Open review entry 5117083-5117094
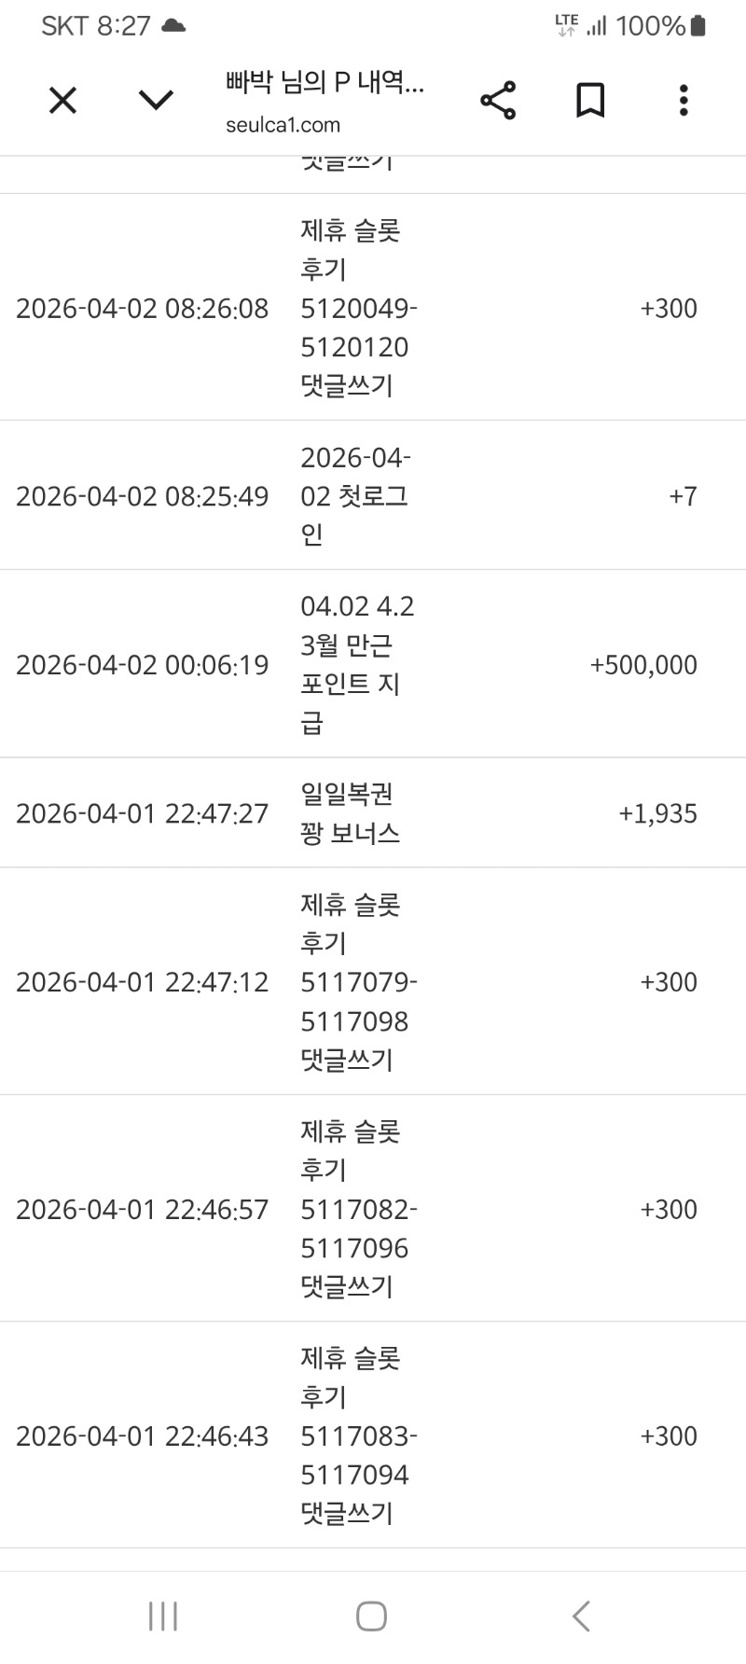 point(358,1435)
